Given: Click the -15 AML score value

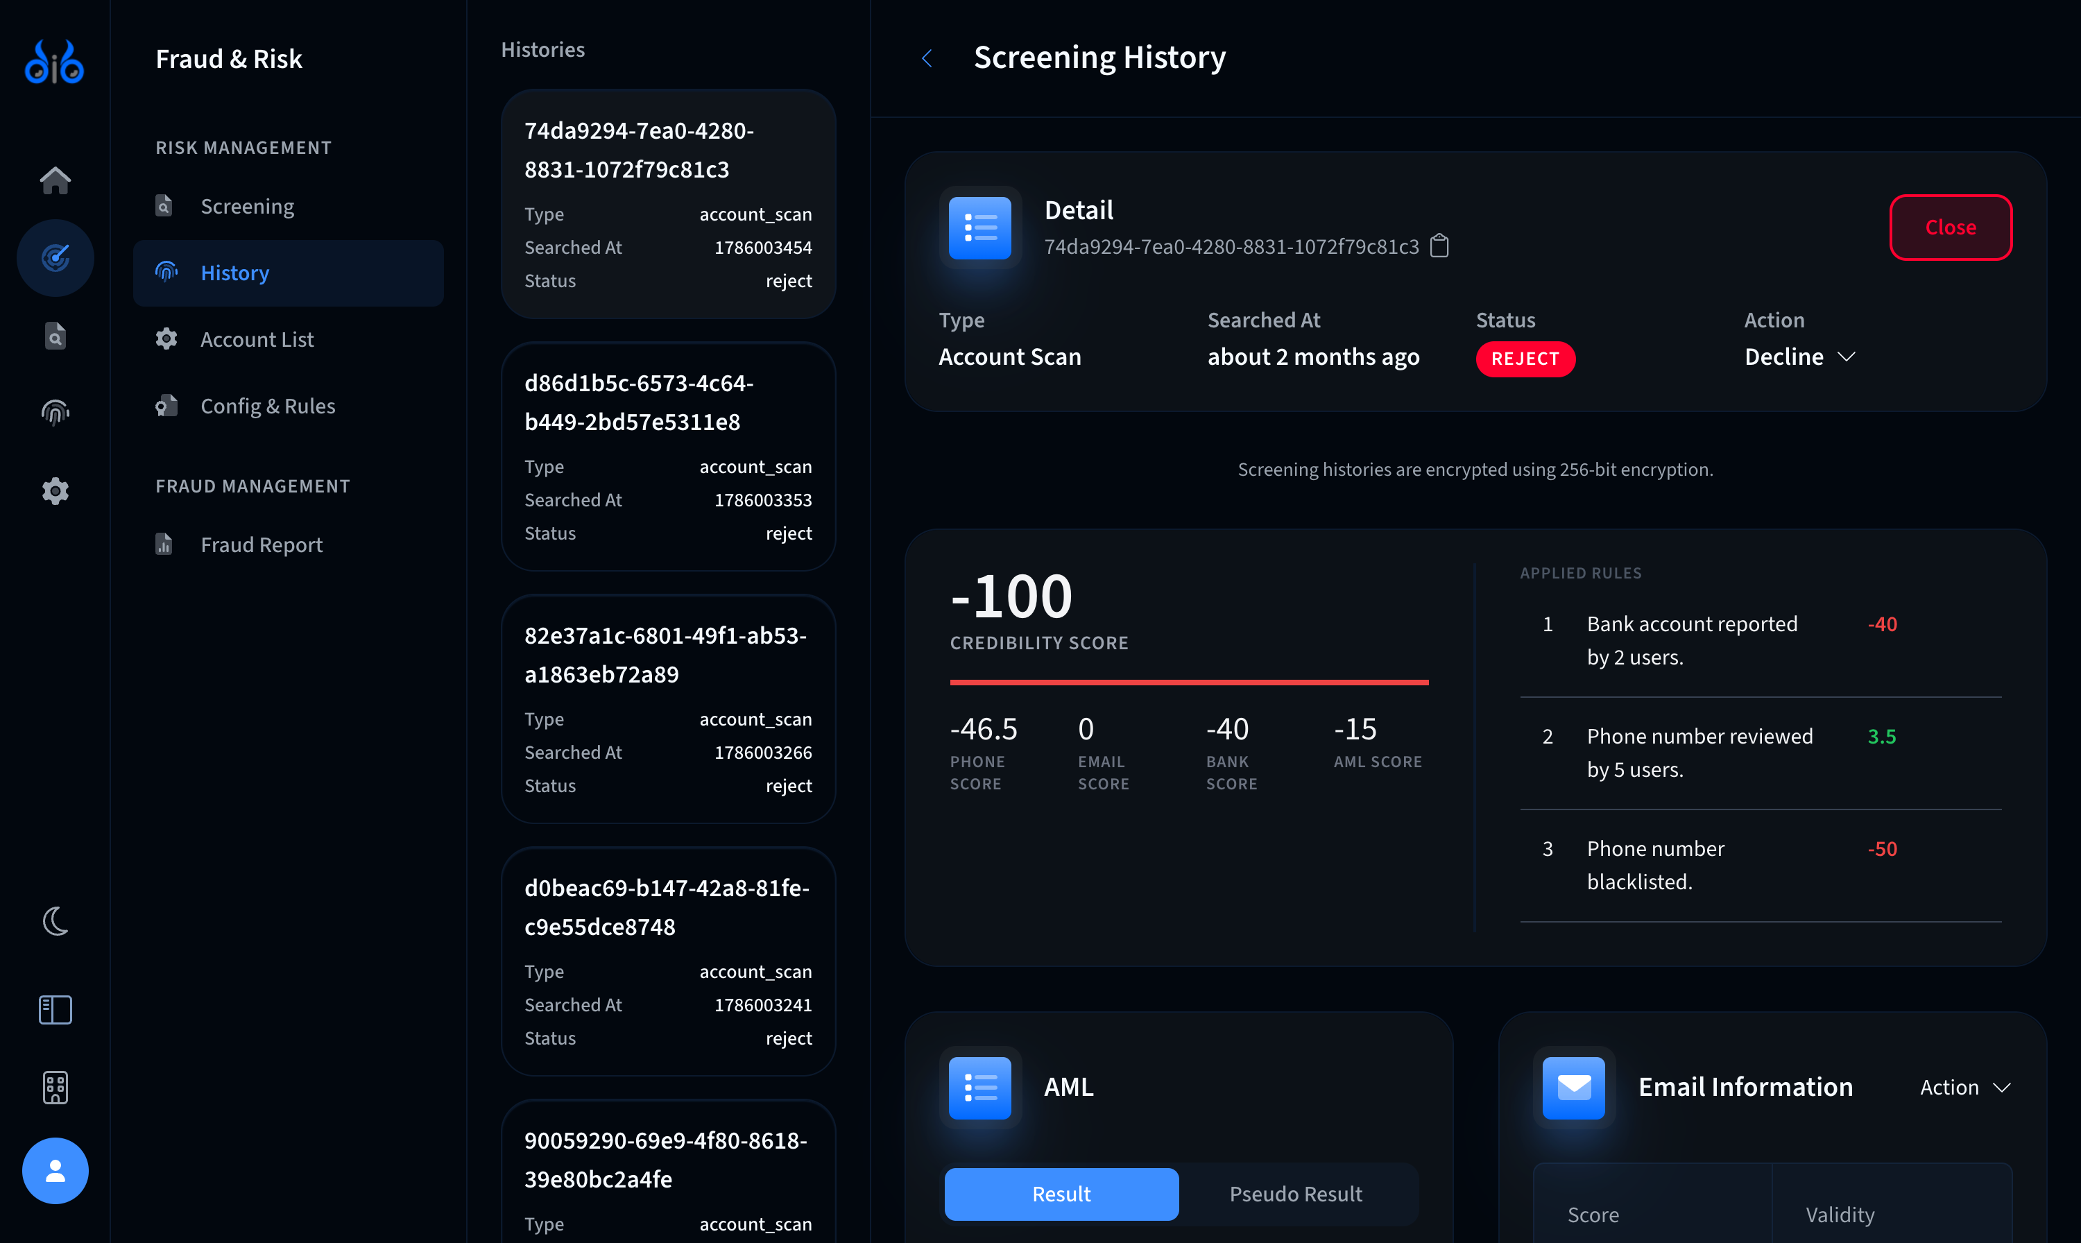Looking at the screenshot, I should 1355,729.
